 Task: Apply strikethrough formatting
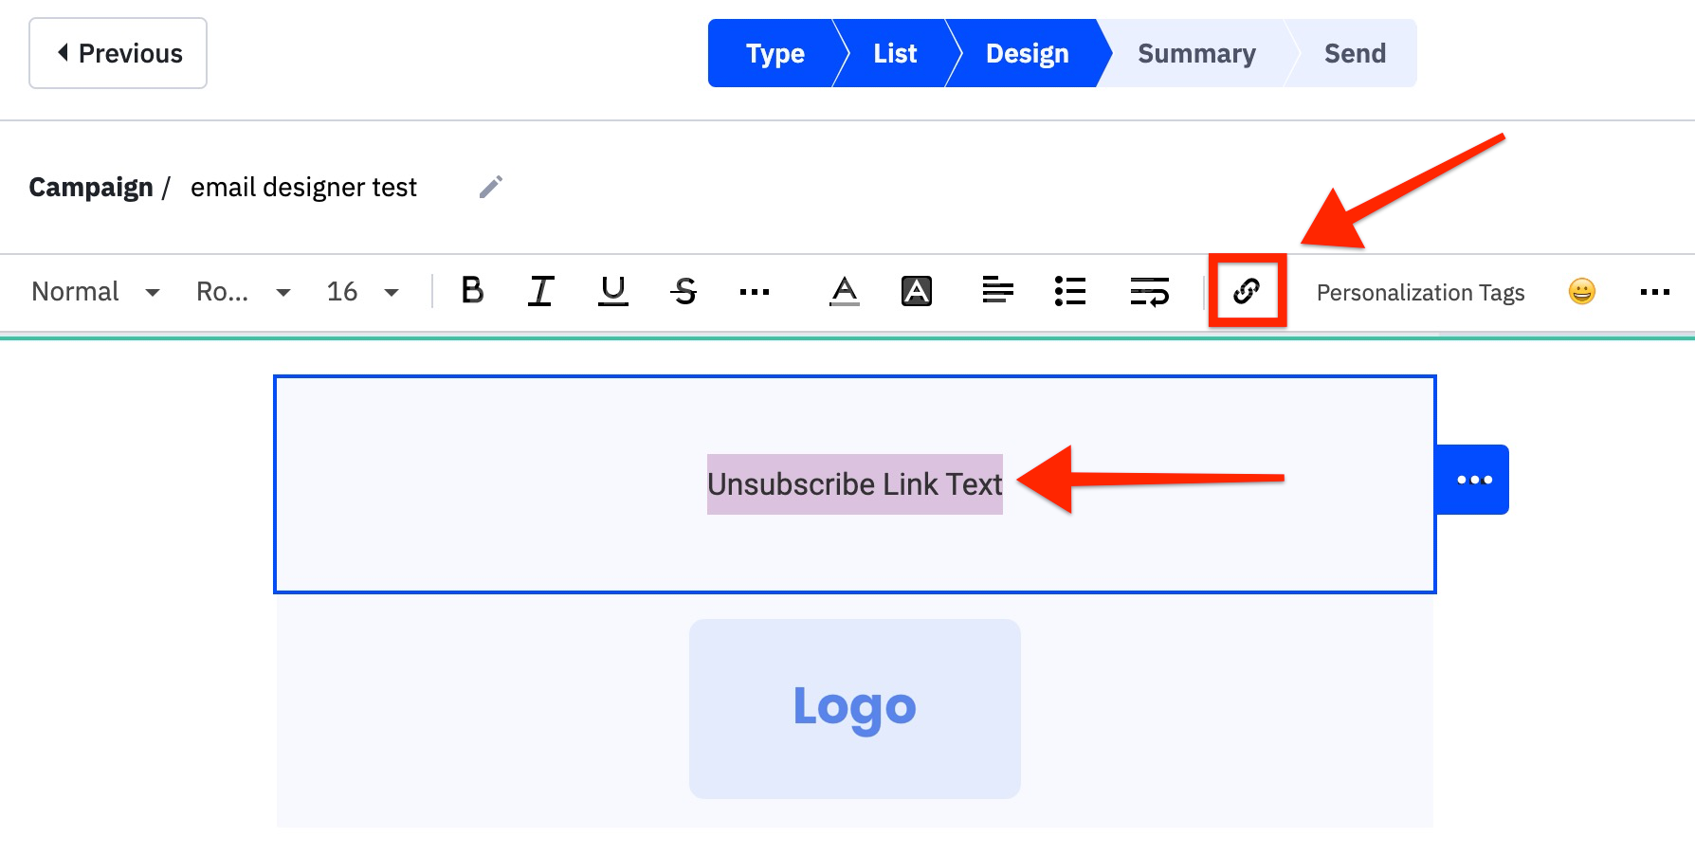point(685,292)
